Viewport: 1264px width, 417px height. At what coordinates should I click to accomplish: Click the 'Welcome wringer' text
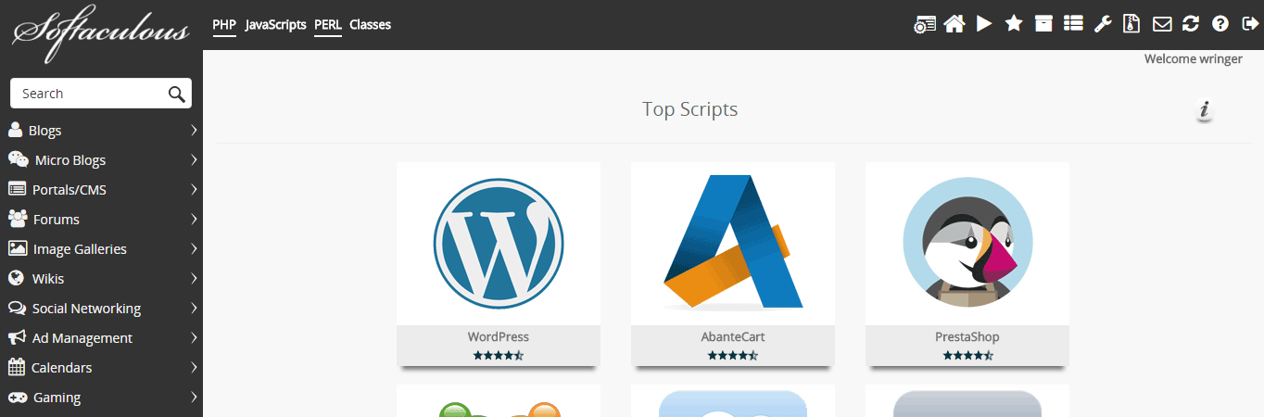[x=1194, y=58]
